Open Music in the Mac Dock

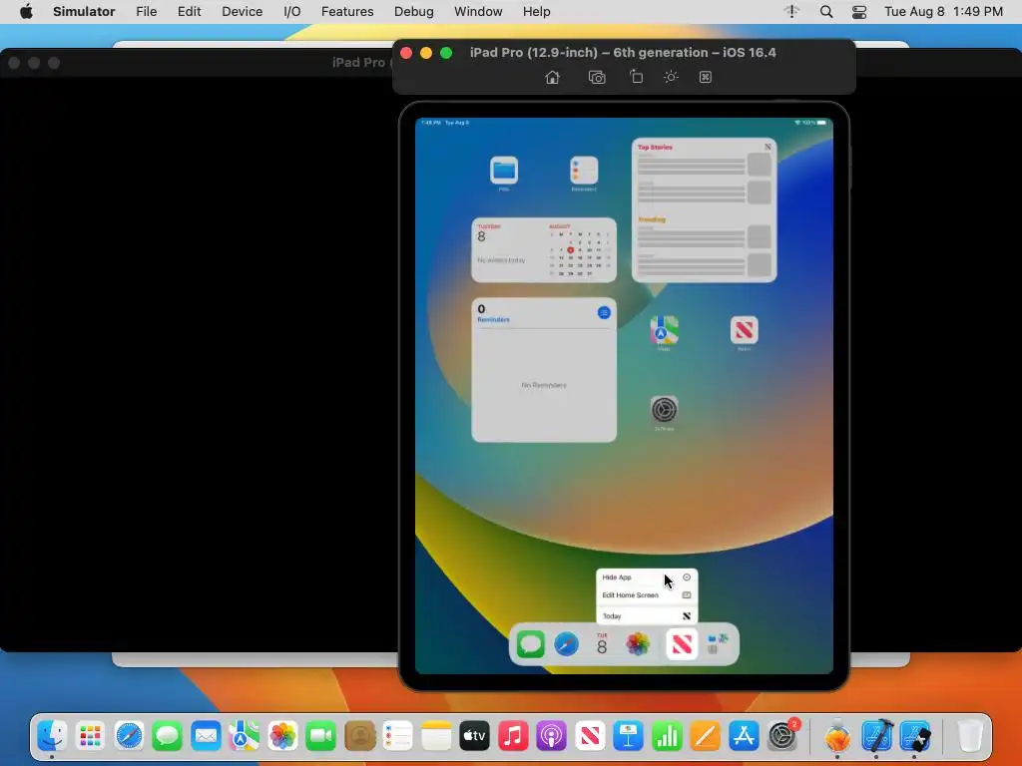(513, 736)
